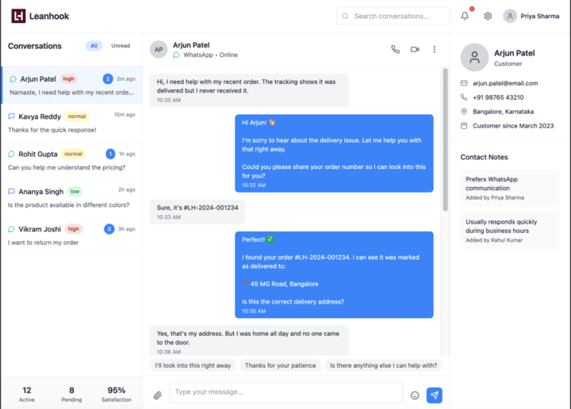The width and height of the screenshot is (571, 409).
Task: Select the All conversations filter
Action: (94, 46)
